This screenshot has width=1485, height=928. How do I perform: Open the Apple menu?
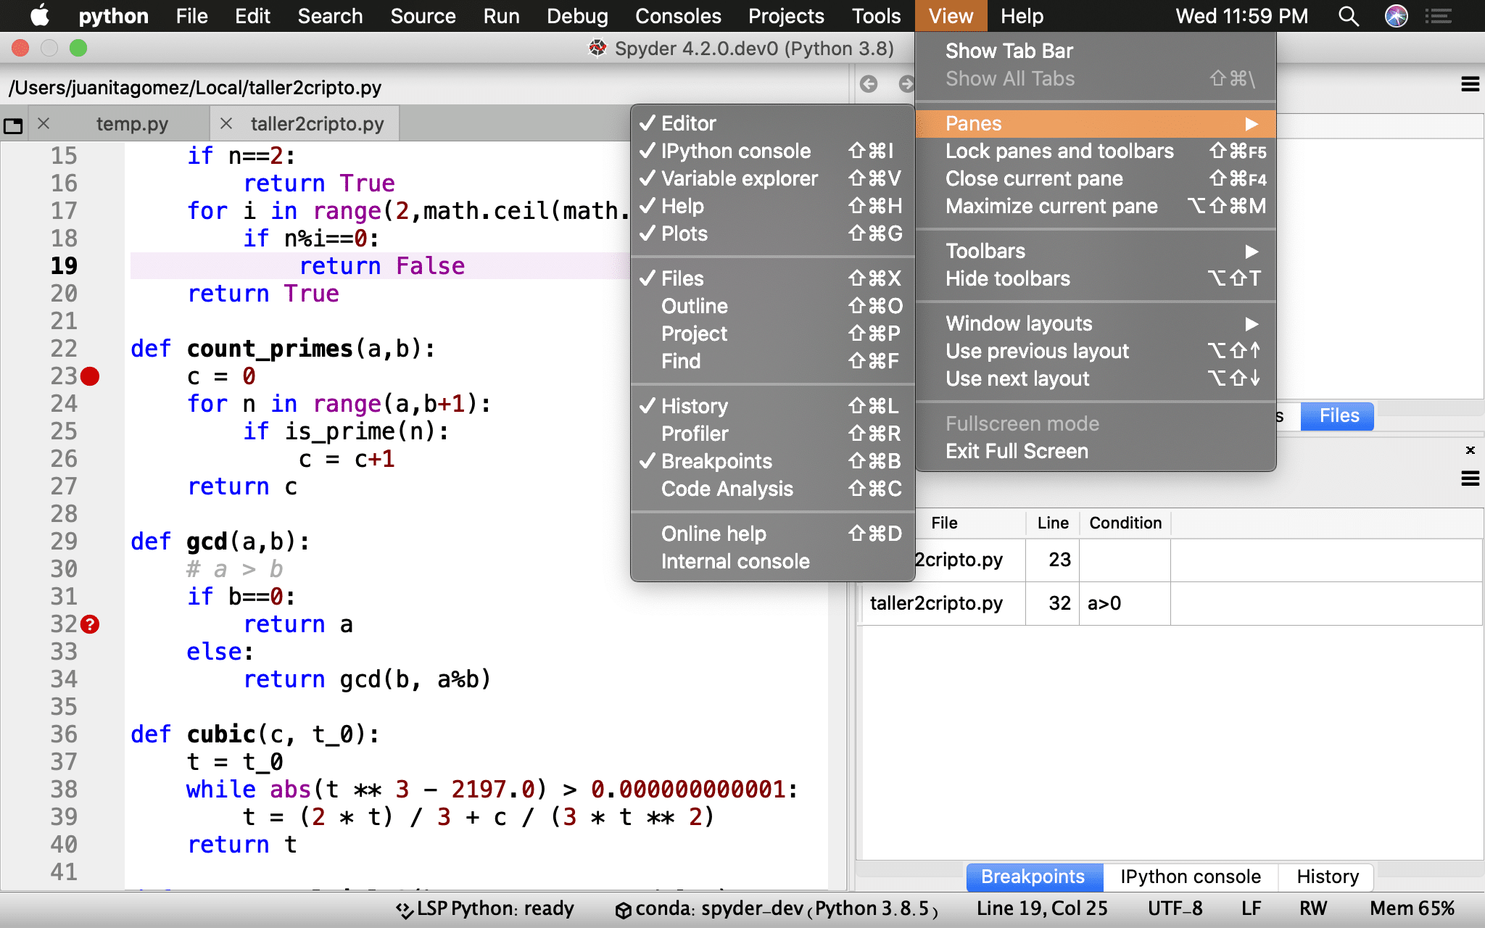point(40,15)
